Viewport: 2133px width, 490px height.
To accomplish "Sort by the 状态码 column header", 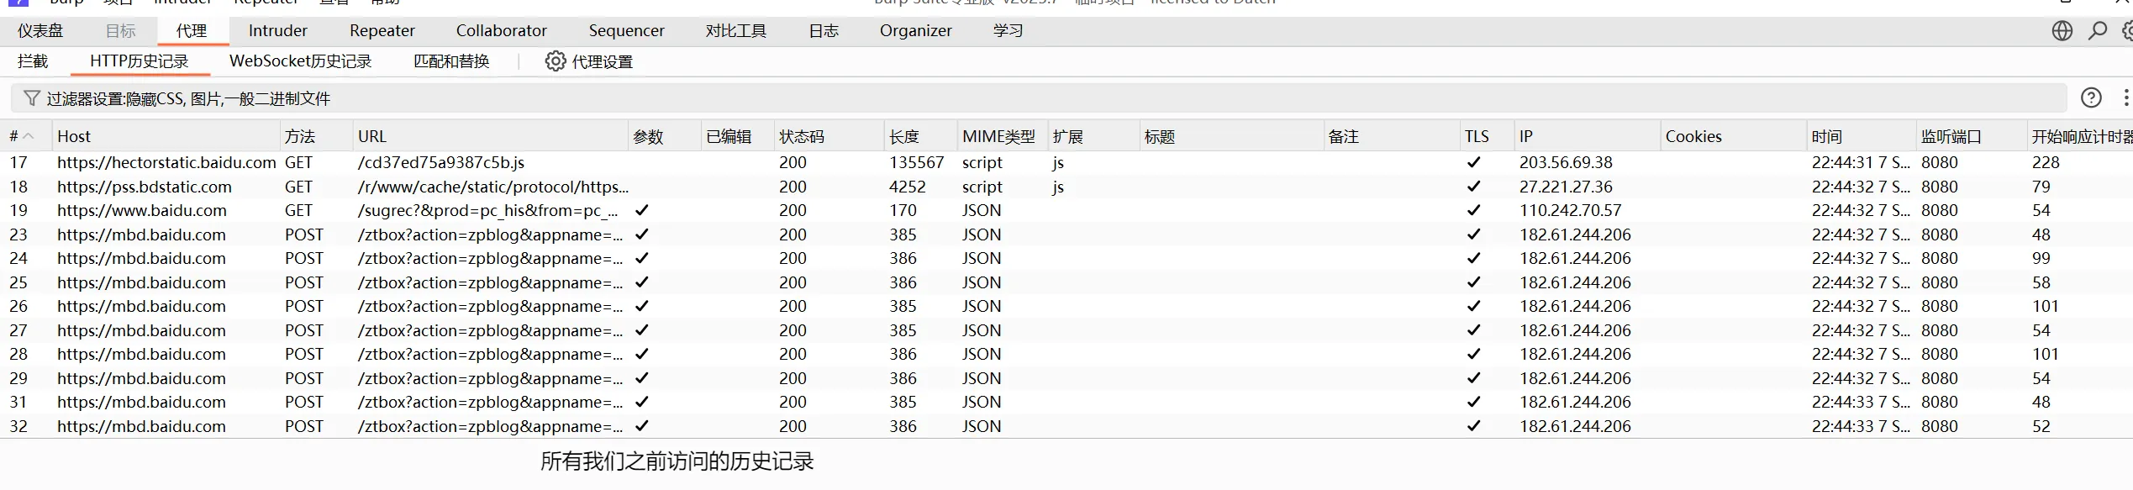I will (801, 136).
